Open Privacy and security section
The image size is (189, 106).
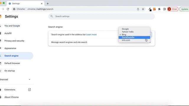(14, 41)
